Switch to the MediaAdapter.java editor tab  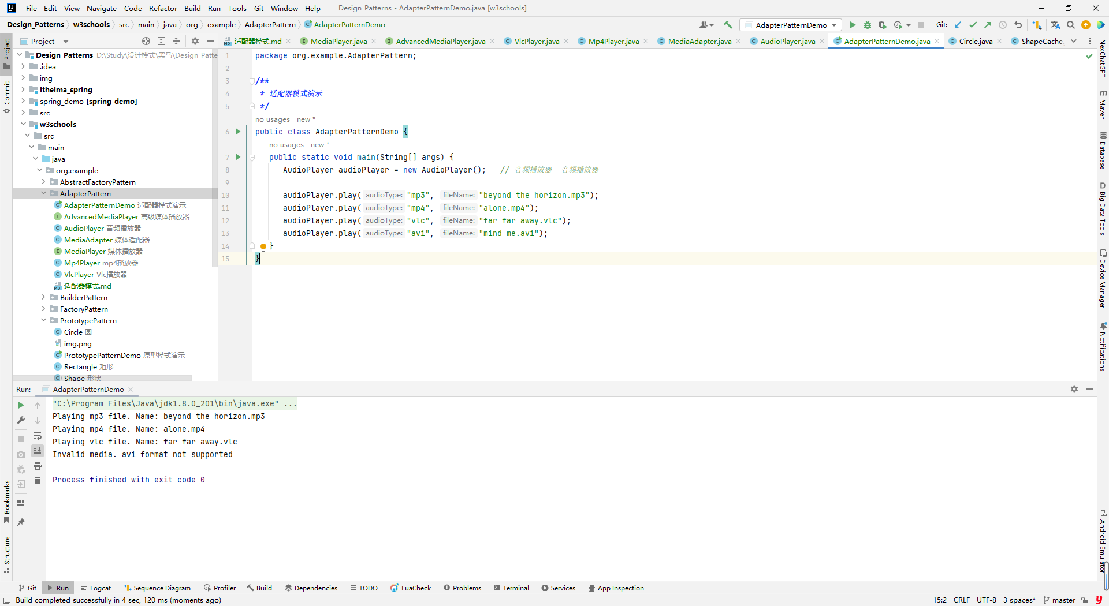coord(699,41)
